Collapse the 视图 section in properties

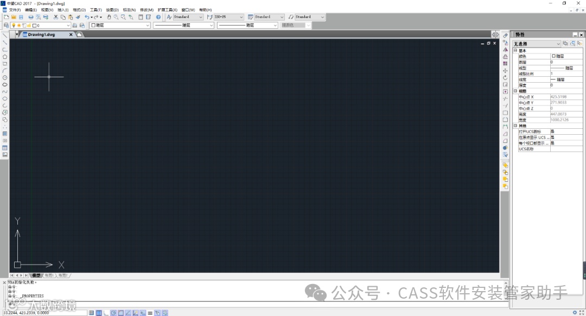pos(515,91)
